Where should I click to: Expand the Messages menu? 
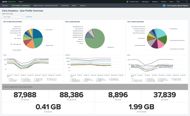[145, 2]
